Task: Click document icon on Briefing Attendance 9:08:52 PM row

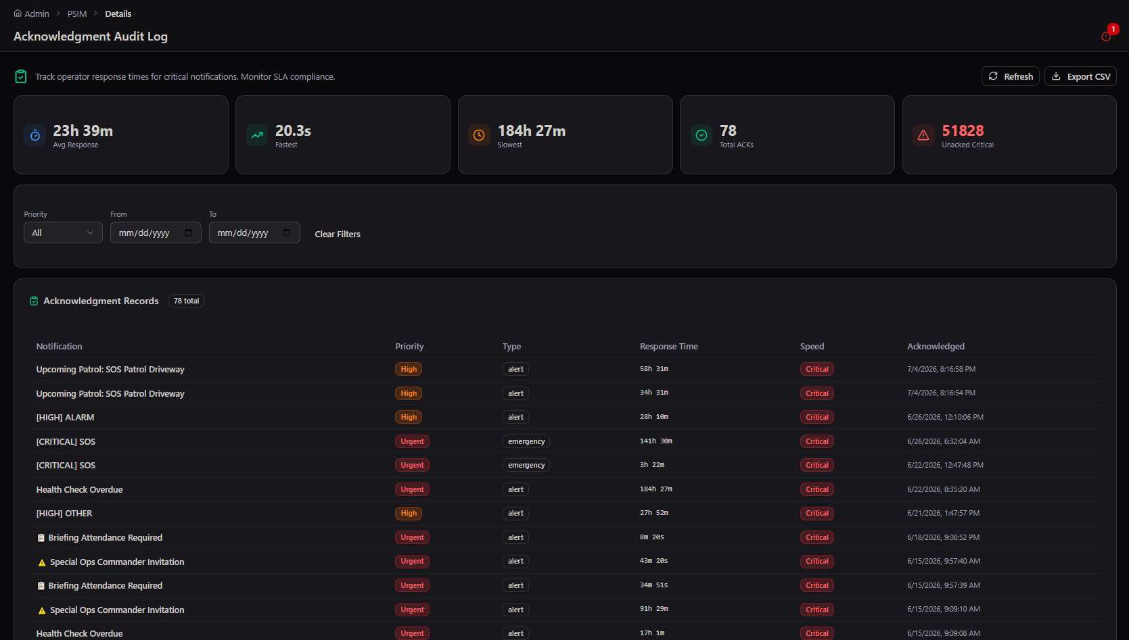Action: [x=41, y=538]
